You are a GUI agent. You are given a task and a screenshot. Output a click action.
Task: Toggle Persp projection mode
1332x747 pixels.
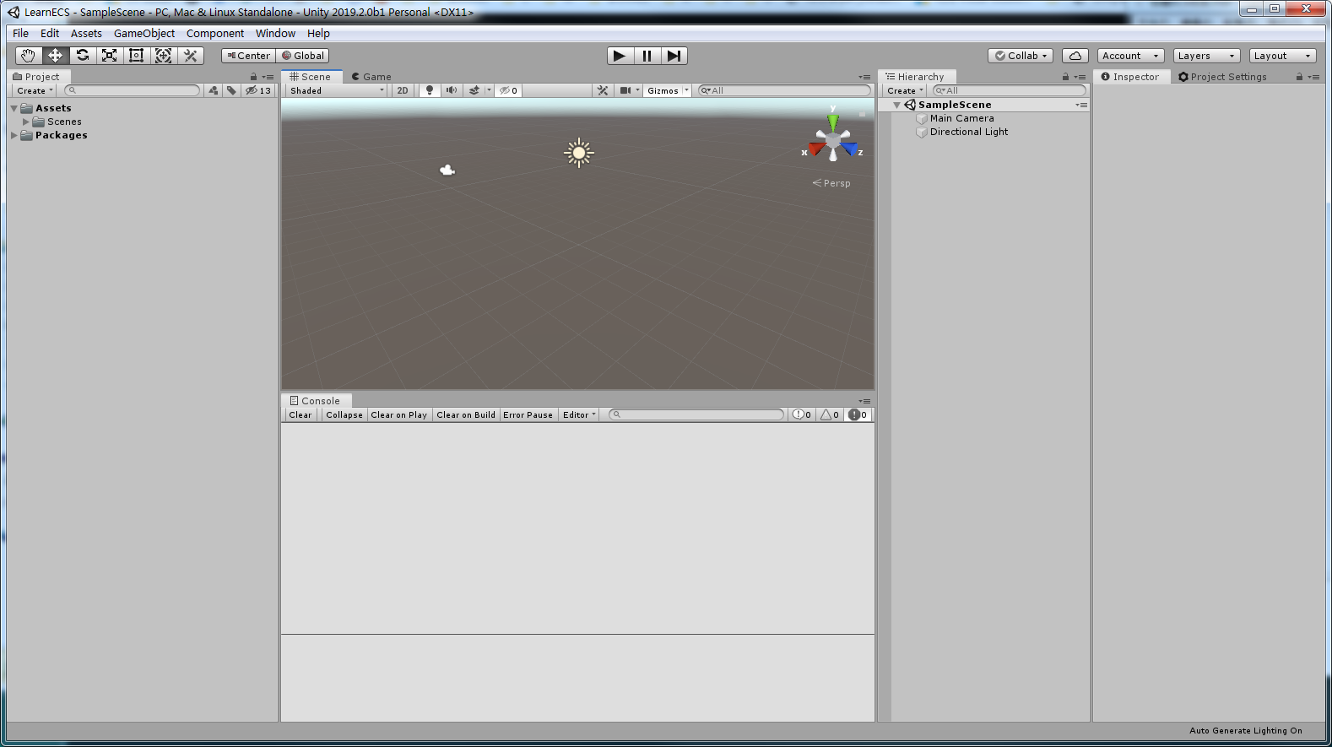pos(831,183)
